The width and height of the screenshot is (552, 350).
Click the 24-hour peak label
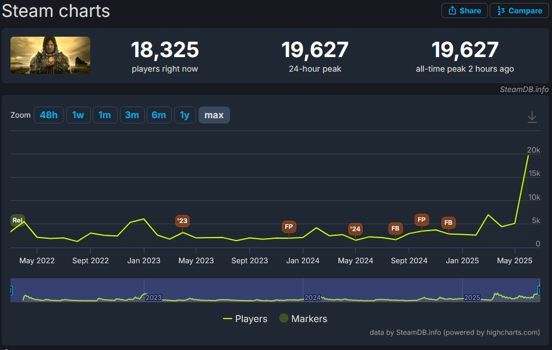click(x=315, y=69)
